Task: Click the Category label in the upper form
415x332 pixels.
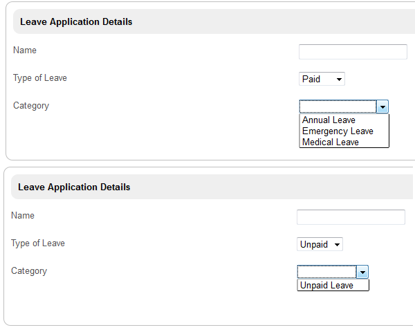Action: coord(31,106)
